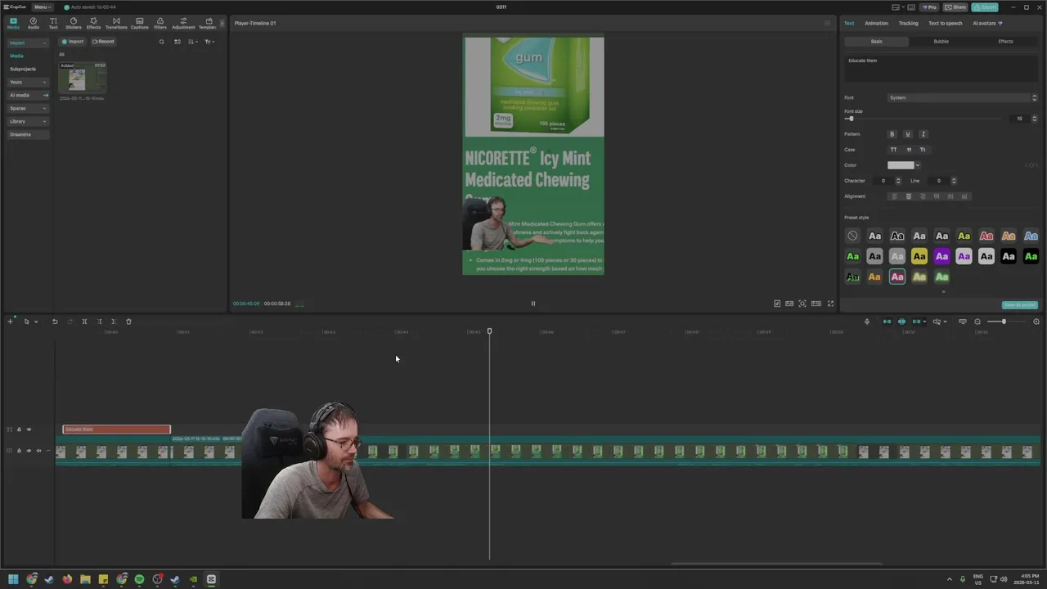The width and height of the screenshot is (1047, 589).
Task: Set text case to all uppercase TT
Action: click(893, 150)
